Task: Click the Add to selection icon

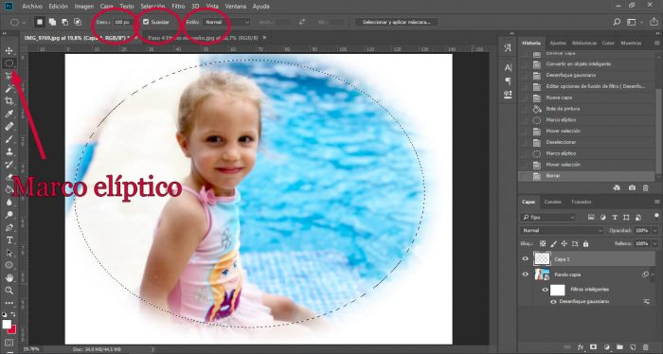Action: coord(52,22)
